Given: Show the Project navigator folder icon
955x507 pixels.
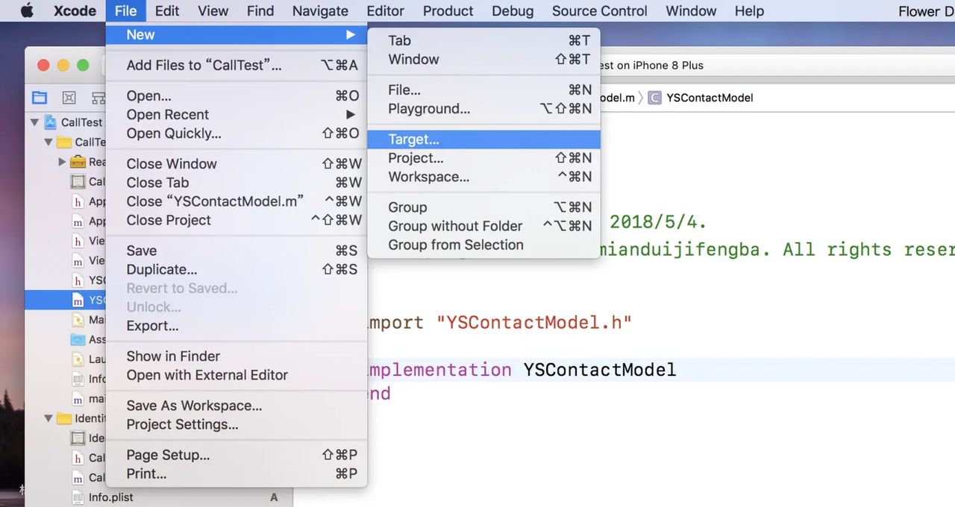Looking at the screenshot, I should coord(39,98).
